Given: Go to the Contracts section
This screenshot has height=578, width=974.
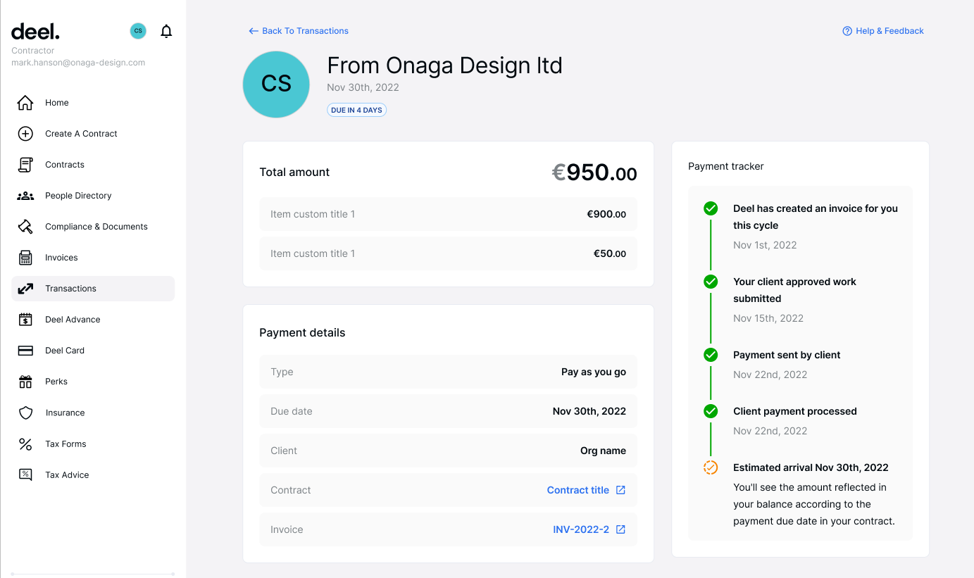Looking at the screenshot, I should pyautogui.click(x=93, y=165).
